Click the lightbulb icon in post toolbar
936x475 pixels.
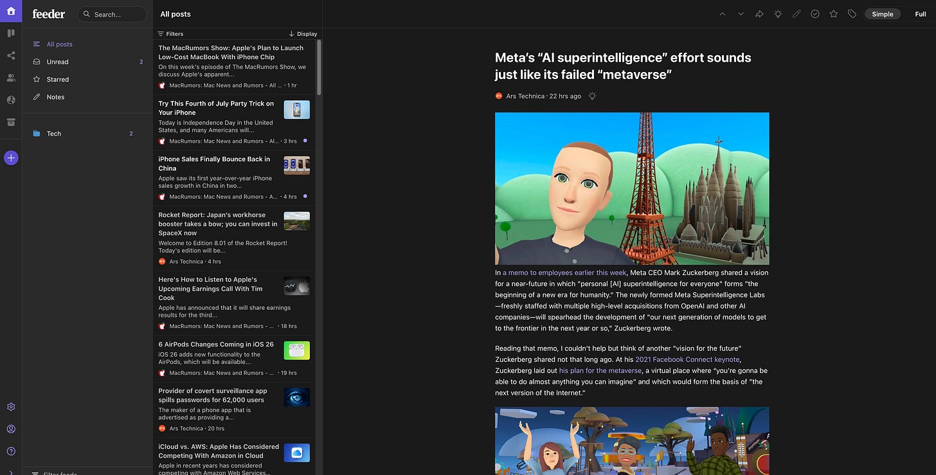pyautogui.click(x=778, y=13)
